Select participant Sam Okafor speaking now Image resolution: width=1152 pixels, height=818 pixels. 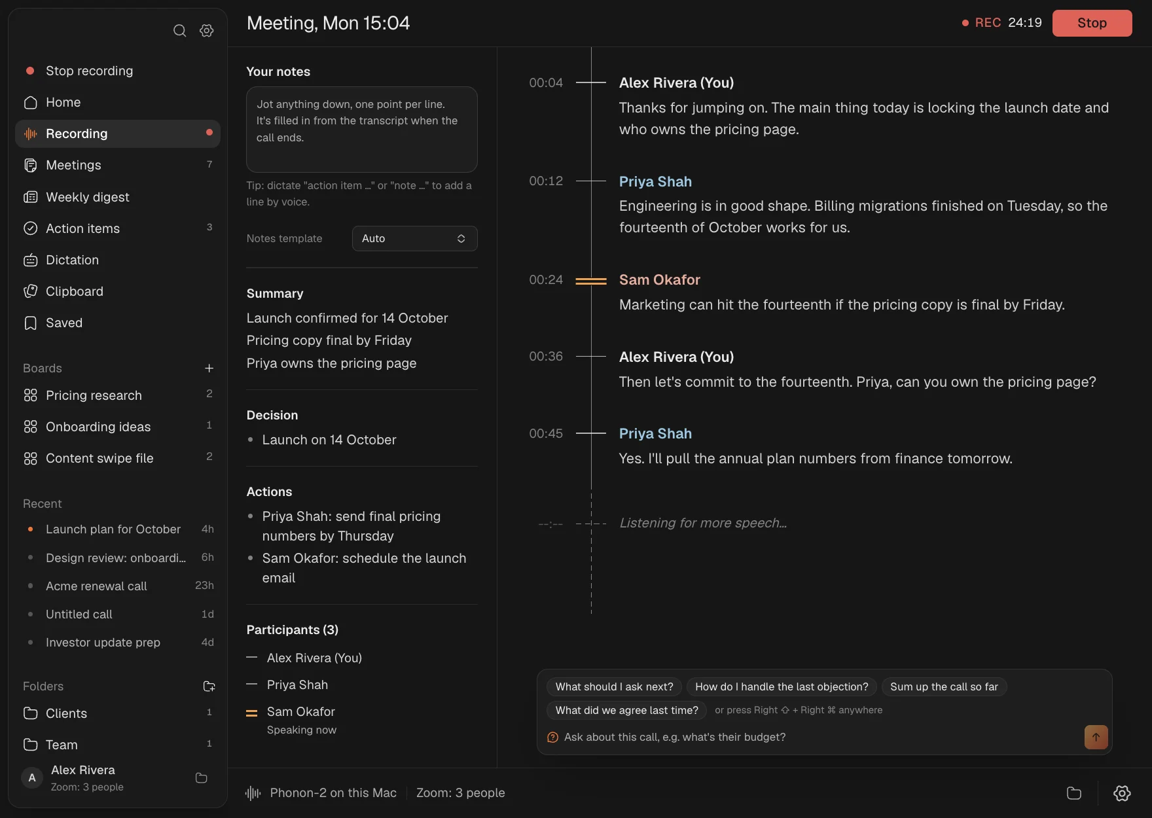[x=301, y=719]
